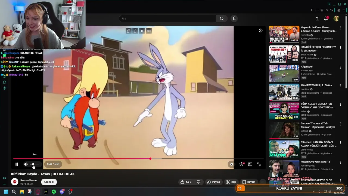Viewport: 348px width, 196px height.
Task: Adjust the volume slider handle
Action: 33,164
